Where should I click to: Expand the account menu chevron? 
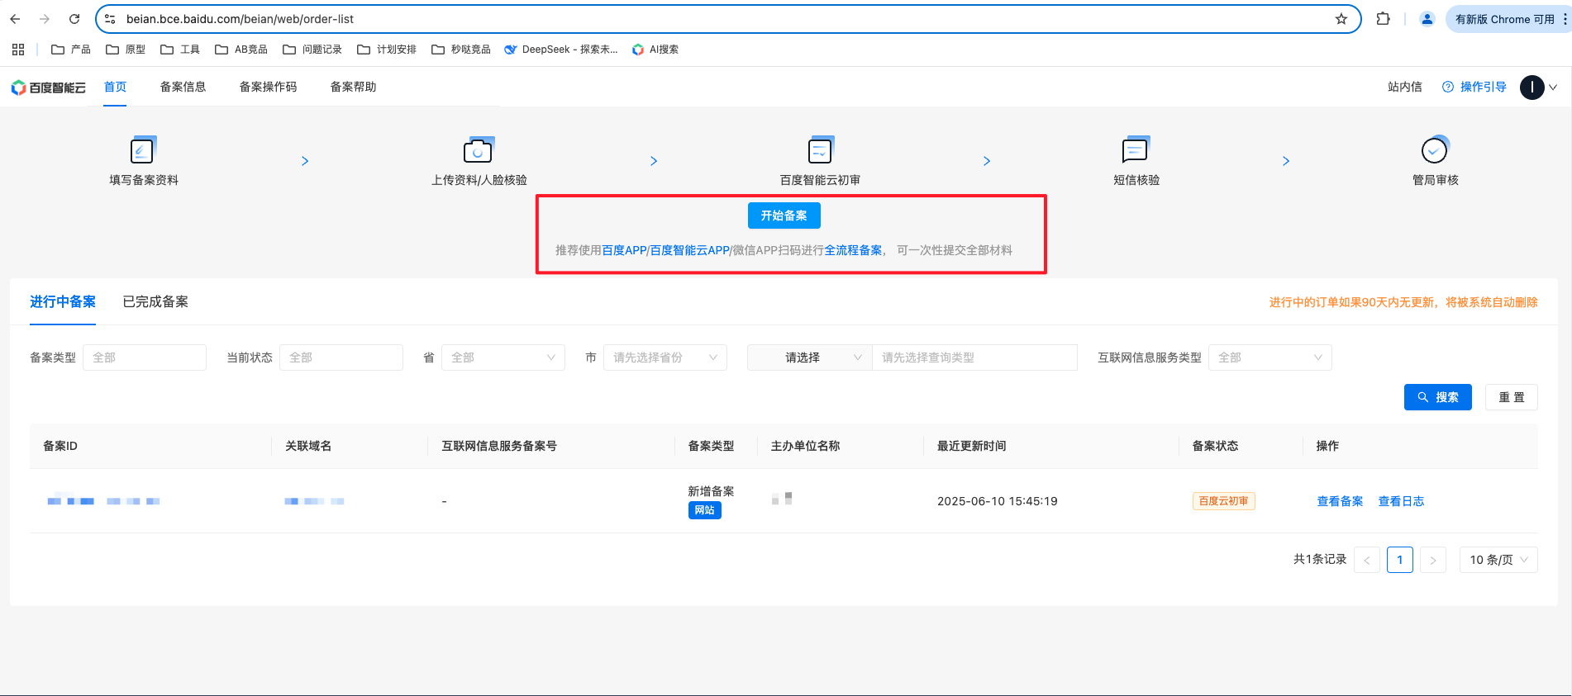(x=1553, y=87)
